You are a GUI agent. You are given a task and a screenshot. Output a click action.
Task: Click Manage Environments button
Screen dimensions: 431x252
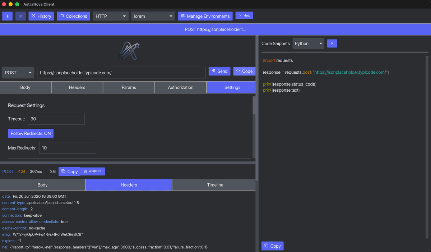205,16
